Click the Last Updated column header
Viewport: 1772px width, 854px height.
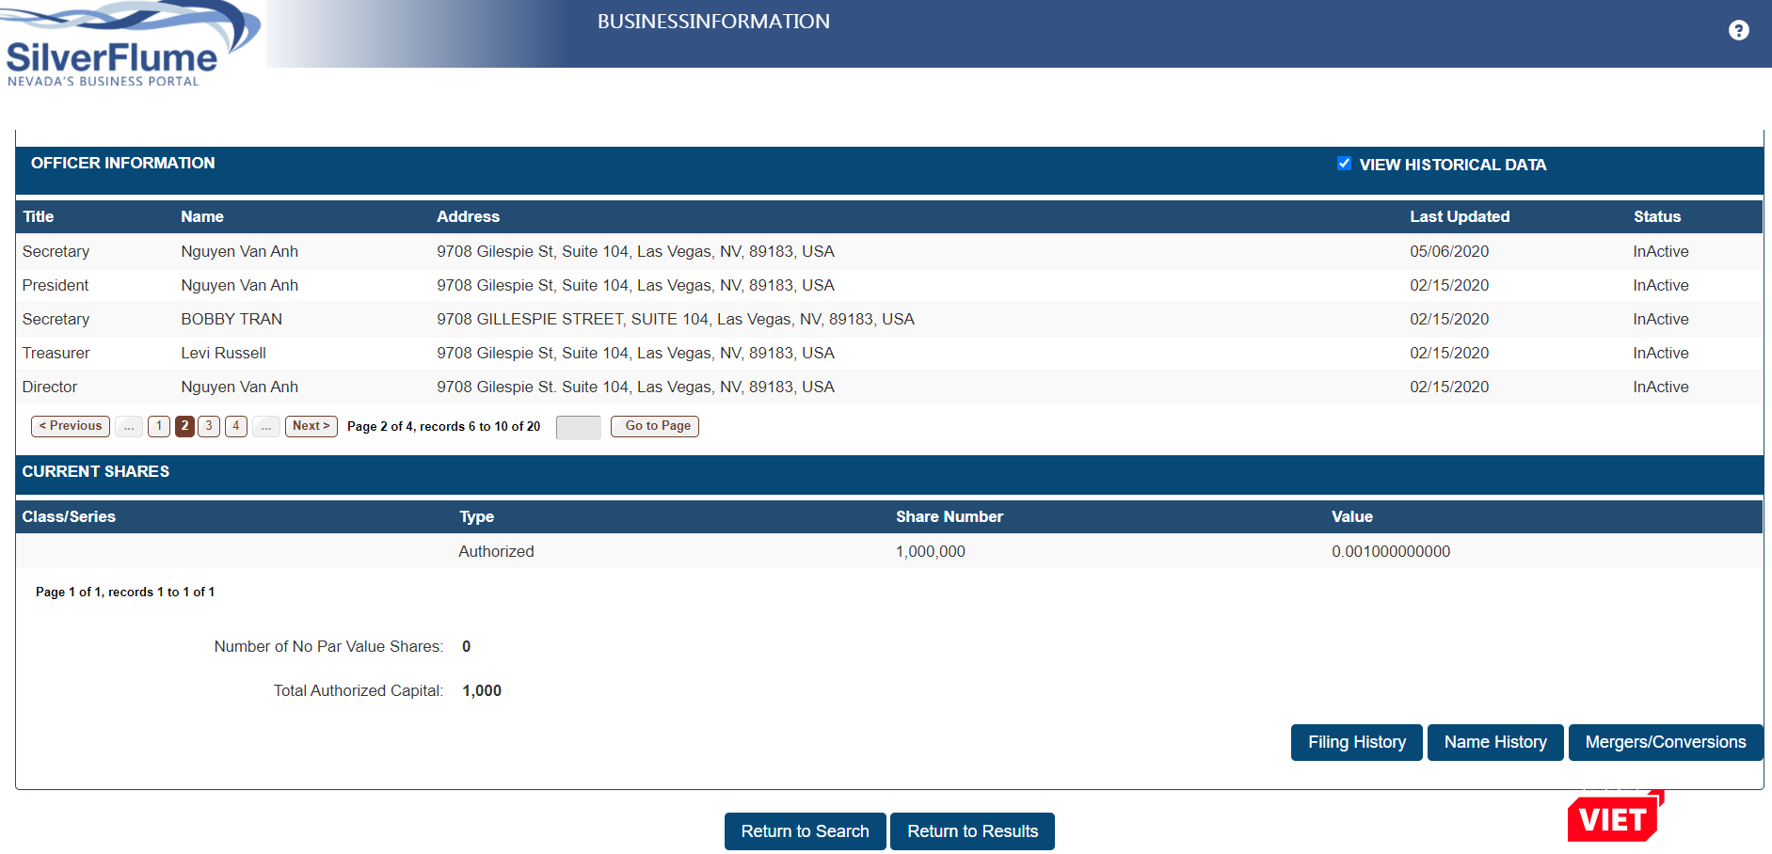1459,216
